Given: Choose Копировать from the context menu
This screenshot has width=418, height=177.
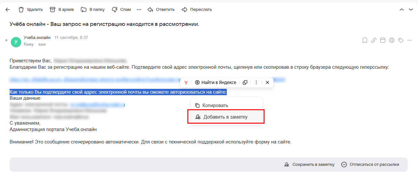Looking at the screenshot, I should click(x=216, y=105).
